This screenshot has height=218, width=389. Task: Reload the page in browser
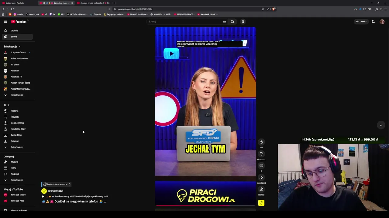click(12, 9)
